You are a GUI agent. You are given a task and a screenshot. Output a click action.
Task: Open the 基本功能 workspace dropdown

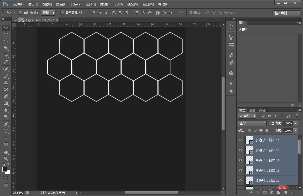[286, 13]
